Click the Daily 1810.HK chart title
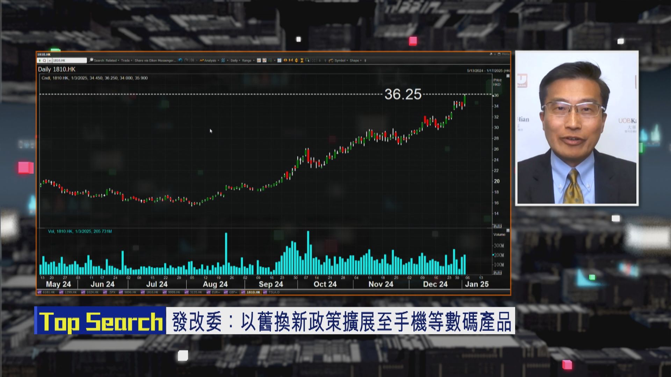 [57, 69]
